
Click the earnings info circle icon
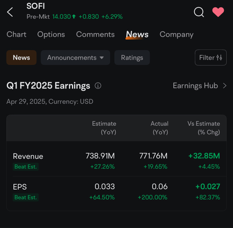98,86
